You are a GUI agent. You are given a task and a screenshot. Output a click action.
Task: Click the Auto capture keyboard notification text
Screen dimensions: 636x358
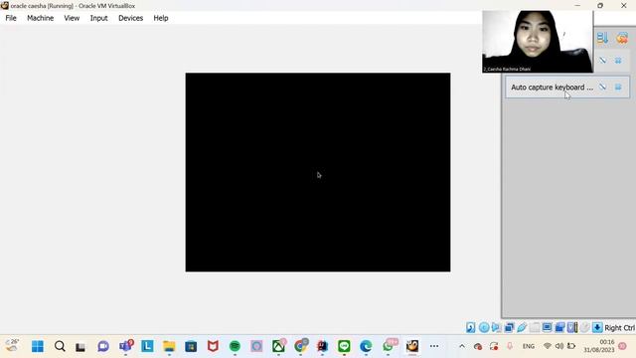pos(553,88)
